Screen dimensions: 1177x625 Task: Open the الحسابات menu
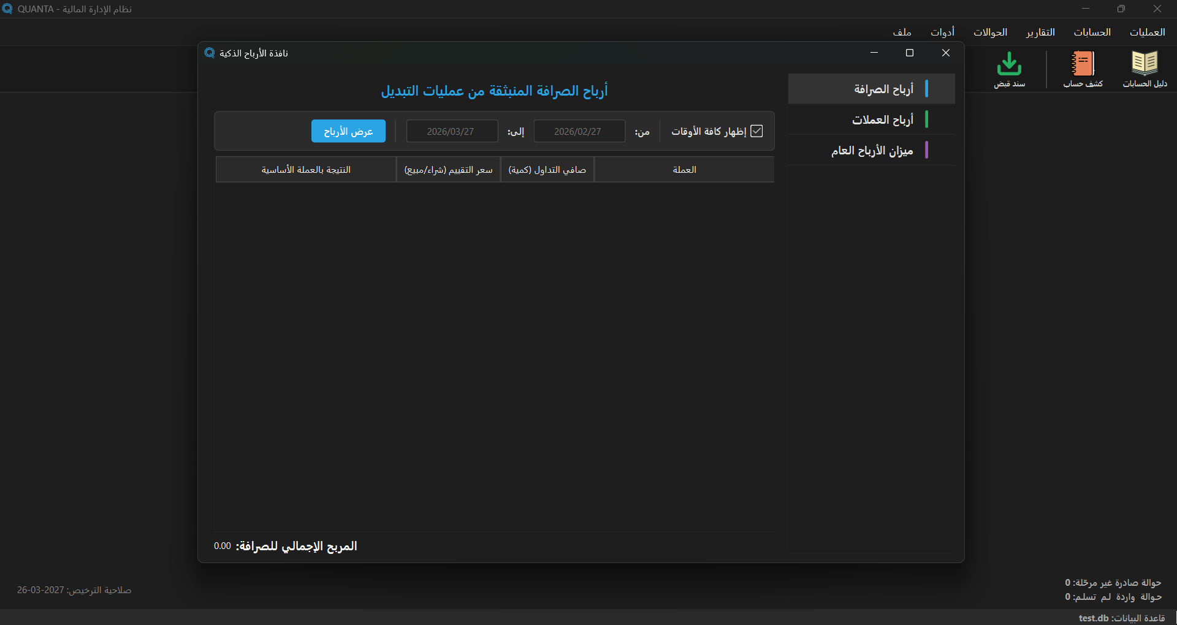click(x=1092, y=32)
